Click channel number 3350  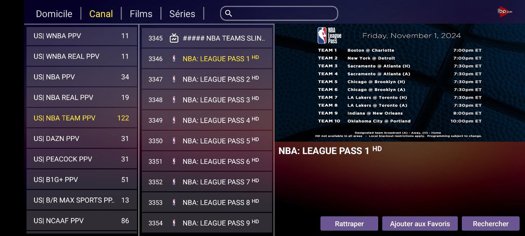(155, 141)
